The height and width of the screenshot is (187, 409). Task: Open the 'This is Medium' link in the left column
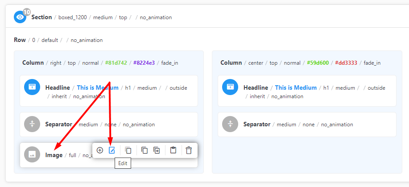coord(98,88)
